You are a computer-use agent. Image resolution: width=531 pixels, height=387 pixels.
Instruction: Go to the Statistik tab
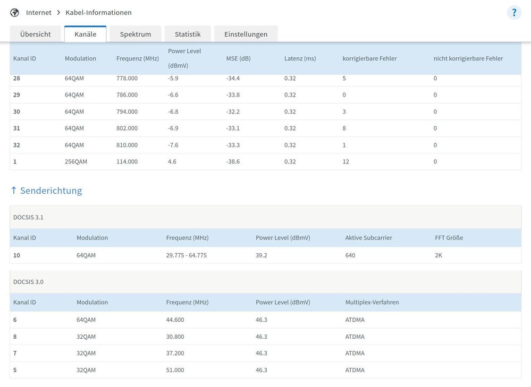pyautogui.click(x=188, y=34)
